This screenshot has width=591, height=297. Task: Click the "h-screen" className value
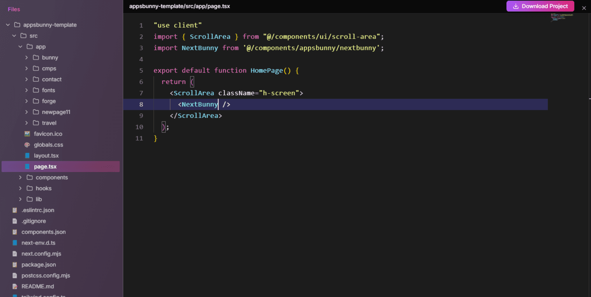[279, 93]
